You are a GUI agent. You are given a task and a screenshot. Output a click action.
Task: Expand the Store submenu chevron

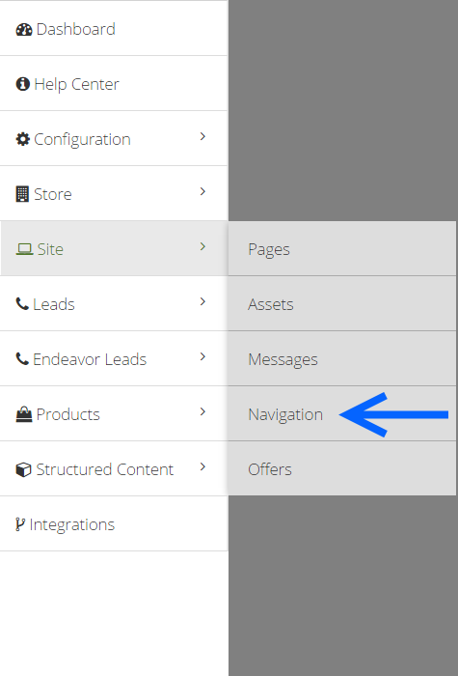click(x=202, y=191)
